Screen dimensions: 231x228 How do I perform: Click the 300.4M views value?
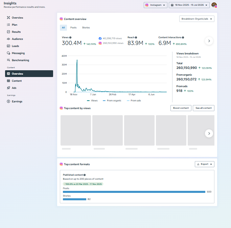(x=72, y=43)
